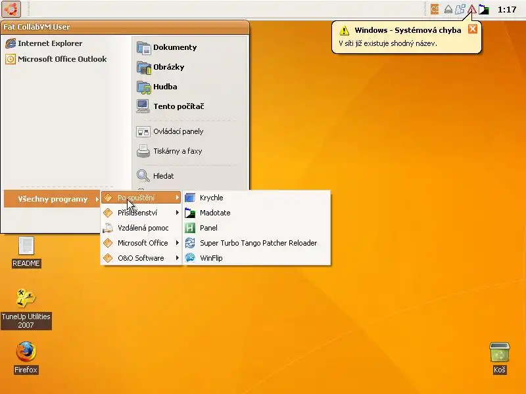Open Firefox desktop shortcut
The height and width of the screenshot is (394, 526).
tap(26, 358)
